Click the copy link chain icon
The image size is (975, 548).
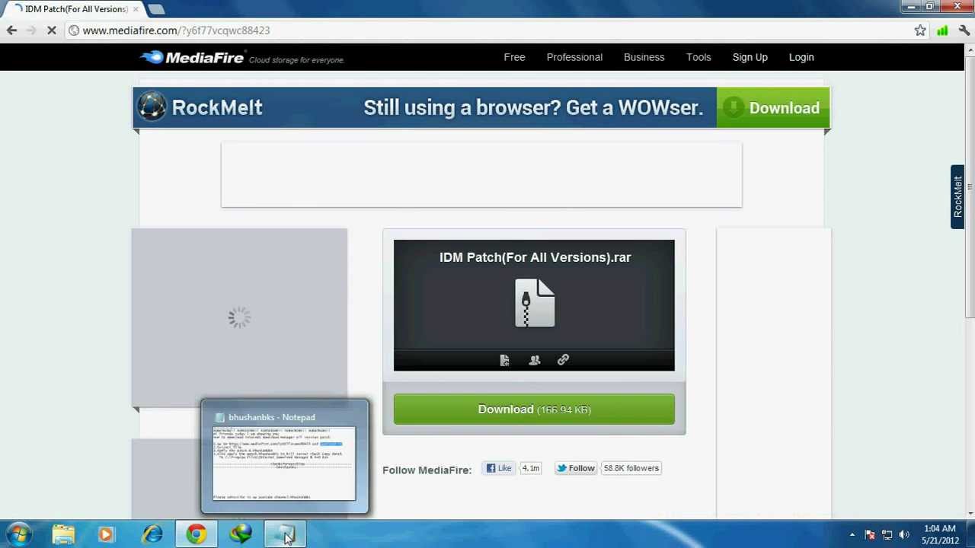coord(563,359)
